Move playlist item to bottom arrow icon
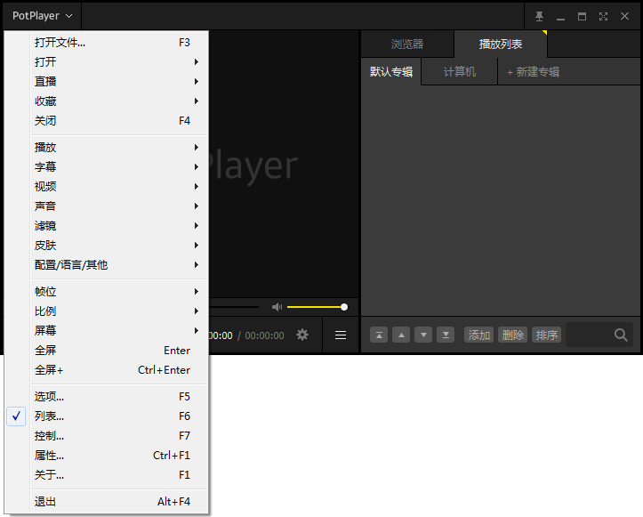Image resolution: width=643 pixels, height=517 pixels. pos(446,335)
